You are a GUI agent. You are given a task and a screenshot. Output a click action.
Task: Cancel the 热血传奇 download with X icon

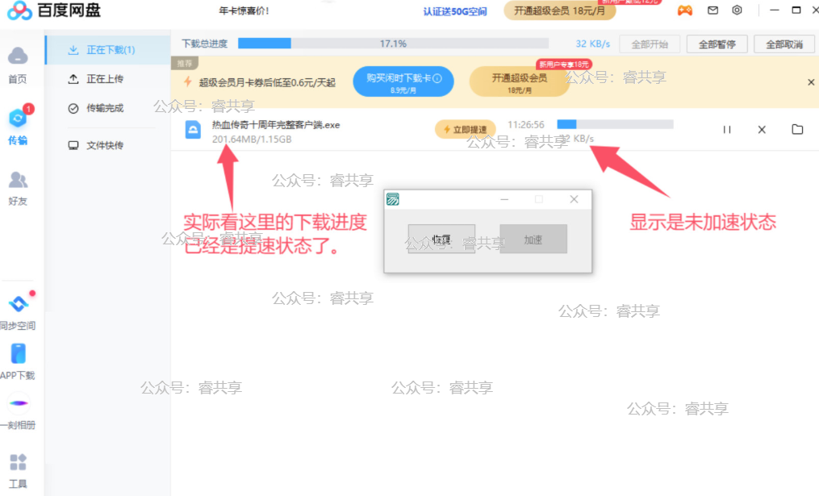click(762, 130)
